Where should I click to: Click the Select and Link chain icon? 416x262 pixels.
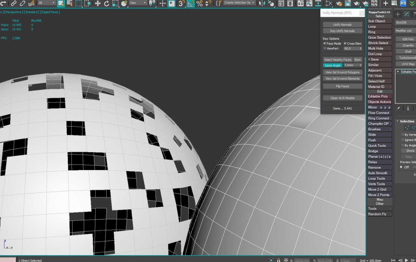click(x=14, y=3)
